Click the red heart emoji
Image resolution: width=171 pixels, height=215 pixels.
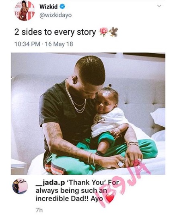pyautogui.click(x=110, y=198)
